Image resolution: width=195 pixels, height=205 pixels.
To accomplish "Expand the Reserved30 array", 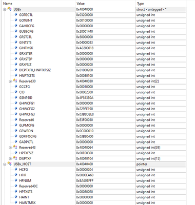I will point(10,81).
